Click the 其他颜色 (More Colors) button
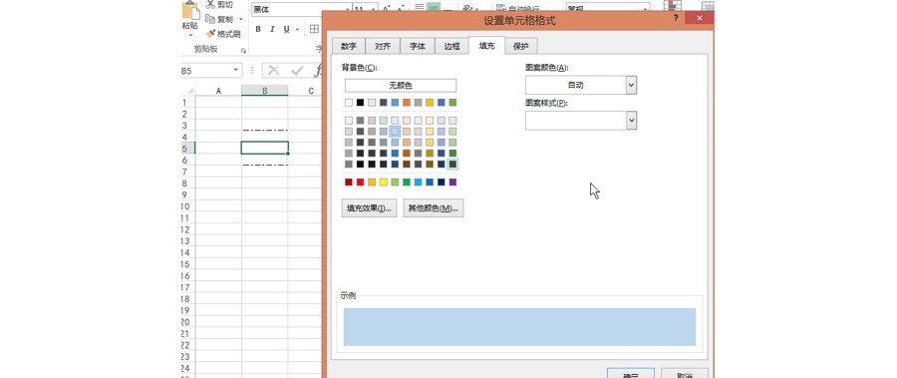Image resolution: width=897 pixels, height=378 pixels. 434,207
